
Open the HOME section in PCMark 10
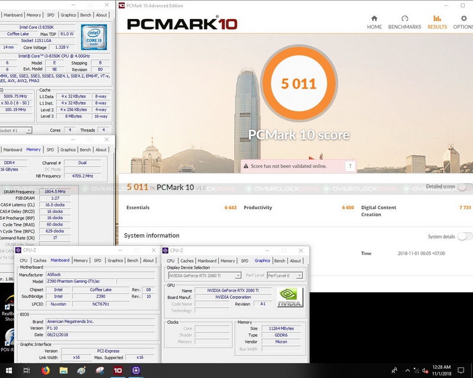[x=374, y=22]
